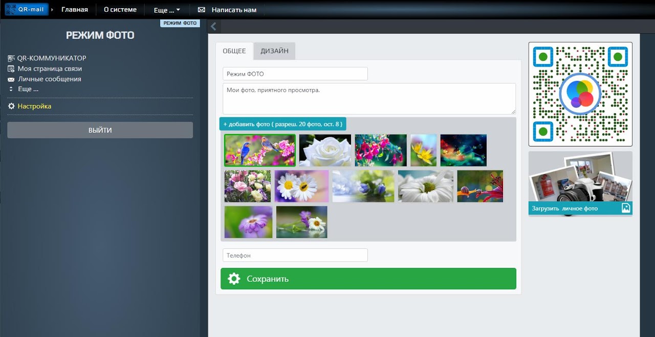Click the РЕЖИМ ФОТО sidebar heading
The width and height of the screenshot is (655, 337).
point(100,35)
